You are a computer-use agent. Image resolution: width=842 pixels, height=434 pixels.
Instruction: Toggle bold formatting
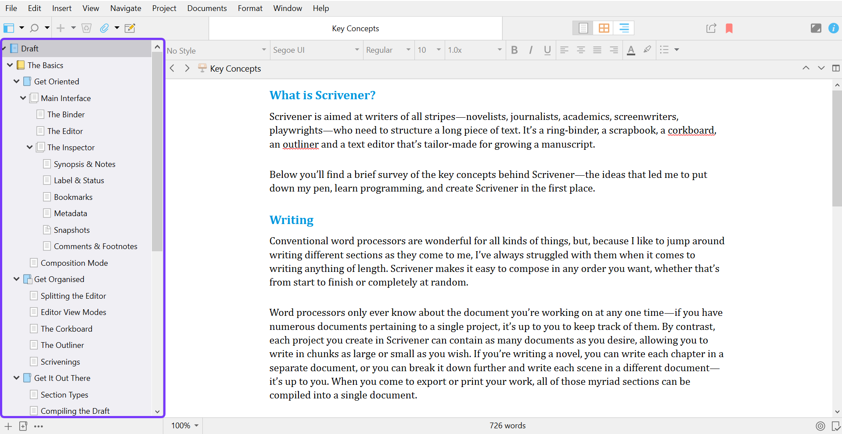(x=515, y=50)
